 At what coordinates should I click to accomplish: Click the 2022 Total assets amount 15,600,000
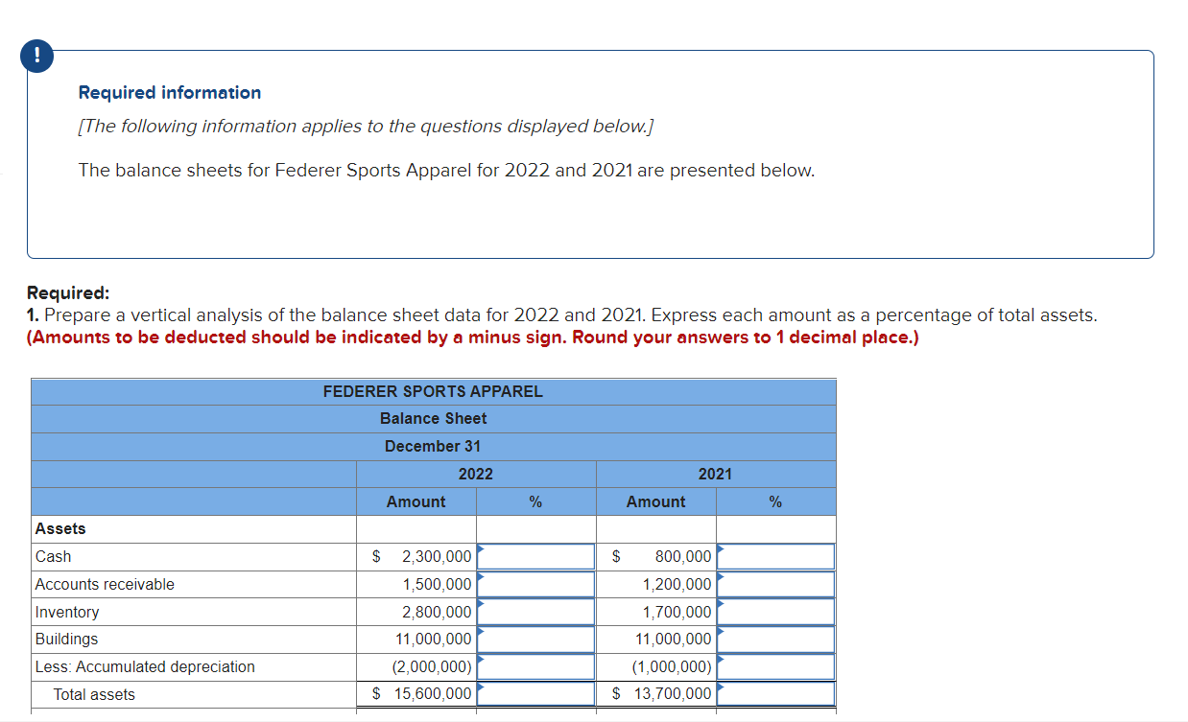[431, 694]
